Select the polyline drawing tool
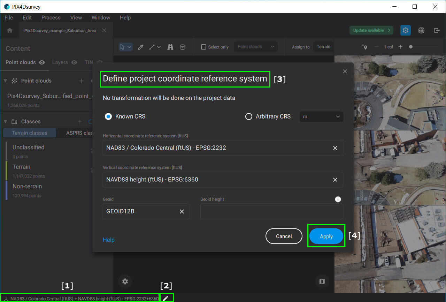The height and width of the screenshot is (302, 446). pos(152,47)
